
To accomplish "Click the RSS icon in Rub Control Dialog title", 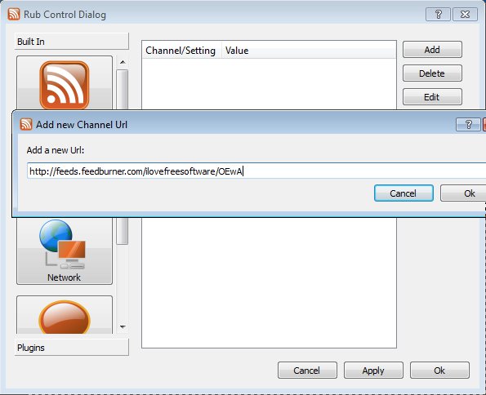I will click(x=14, y=14).
